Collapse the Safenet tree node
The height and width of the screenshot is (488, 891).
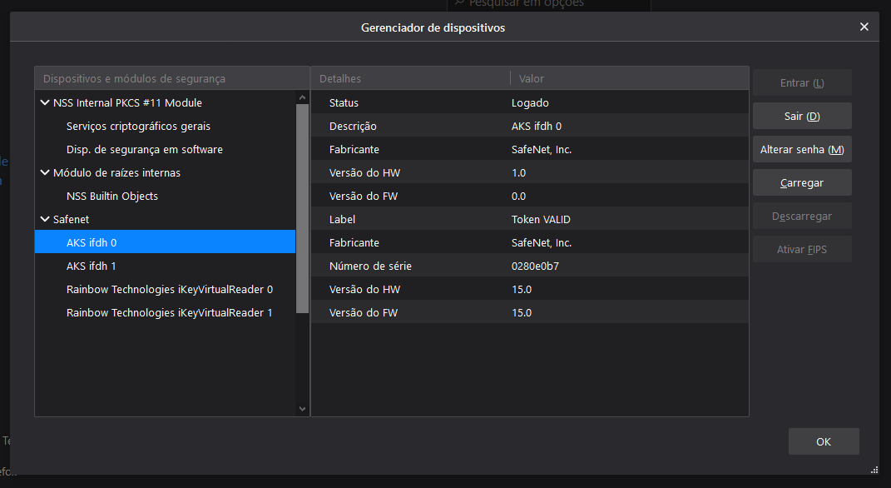click(45, 220)
